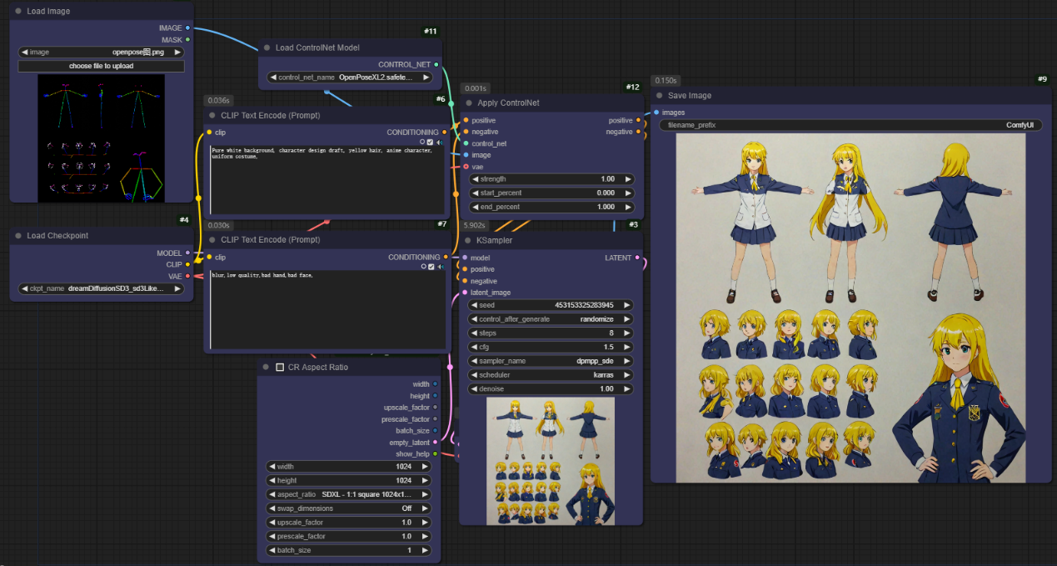Collapse the Load Checkpoint node with its dot
The width and height of the screenshot is (1057, 566).
point(18,236)
